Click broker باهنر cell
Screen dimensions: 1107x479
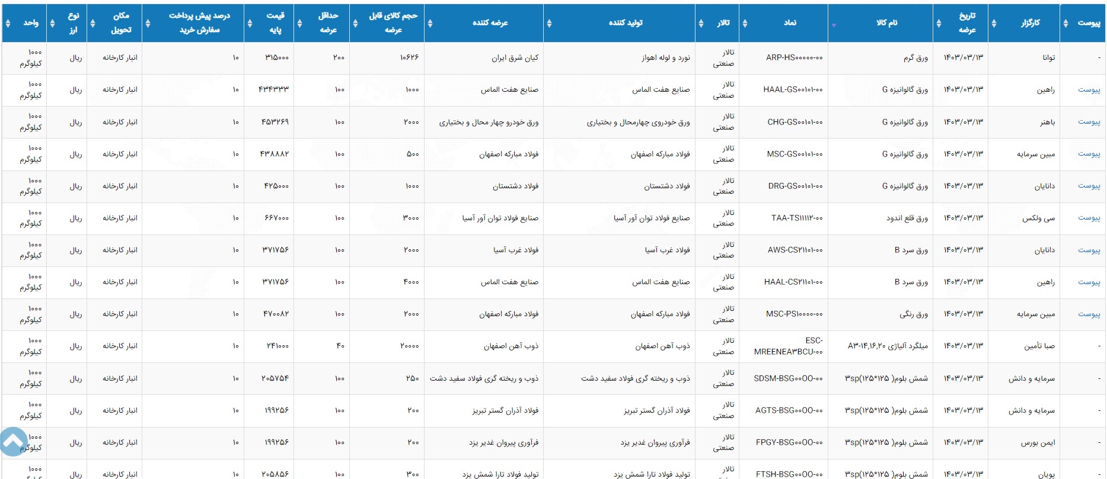1047,123
